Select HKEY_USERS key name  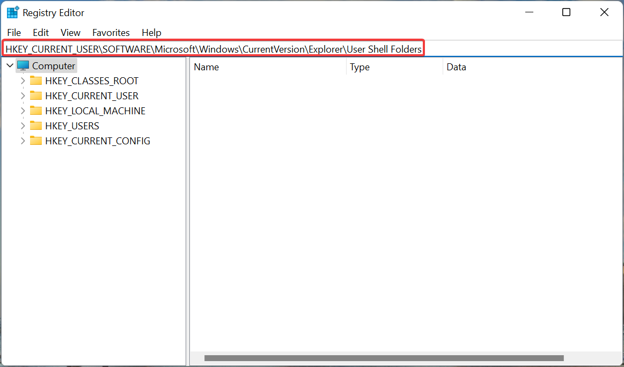point(72,126)
